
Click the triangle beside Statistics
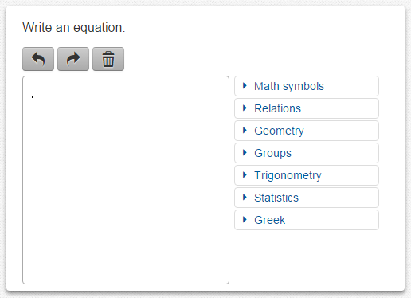[x=245, y=198]
